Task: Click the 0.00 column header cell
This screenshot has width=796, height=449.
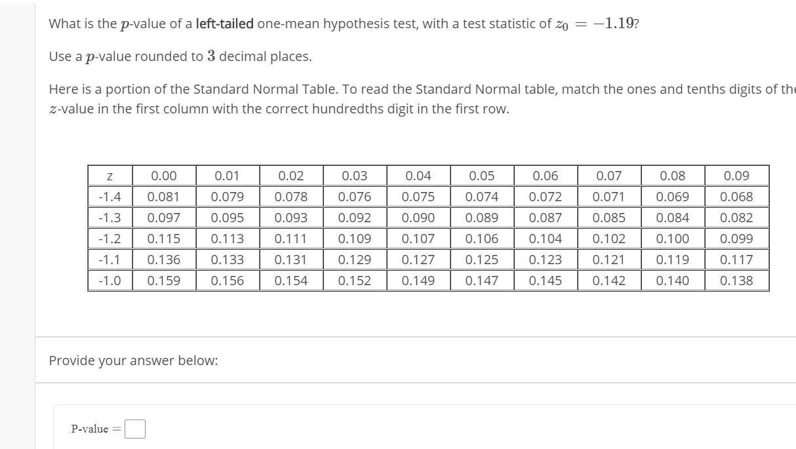Action: coord(164,176)
